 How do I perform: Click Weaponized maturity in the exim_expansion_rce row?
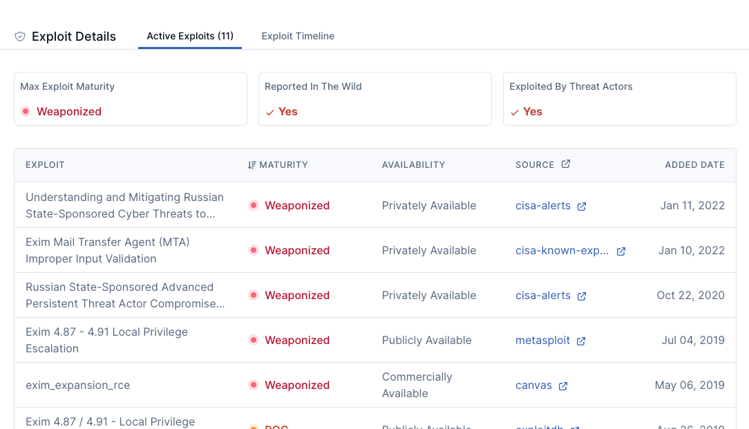click(297, 385)
